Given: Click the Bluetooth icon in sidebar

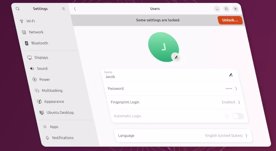Looking at the screenshot, I should pyautogui.click(x=26, y=43).
